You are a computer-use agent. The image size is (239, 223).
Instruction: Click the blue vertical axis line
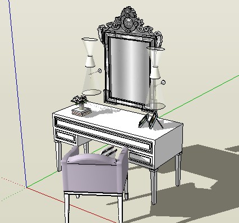pyautogui.click(x=17, y=94)
